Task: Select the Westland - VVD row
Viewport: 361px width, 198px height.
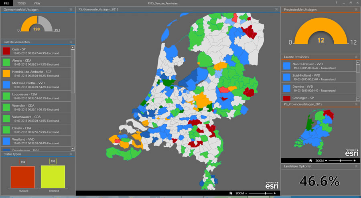Action: (x=36, y=141)
